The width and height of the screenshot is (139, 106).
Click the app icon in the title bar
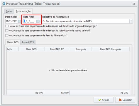(4, 4)
